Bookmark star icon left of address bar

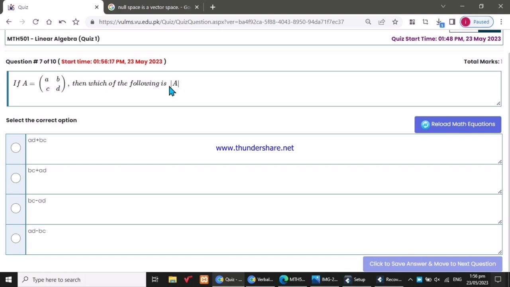[x=76, y=22]
